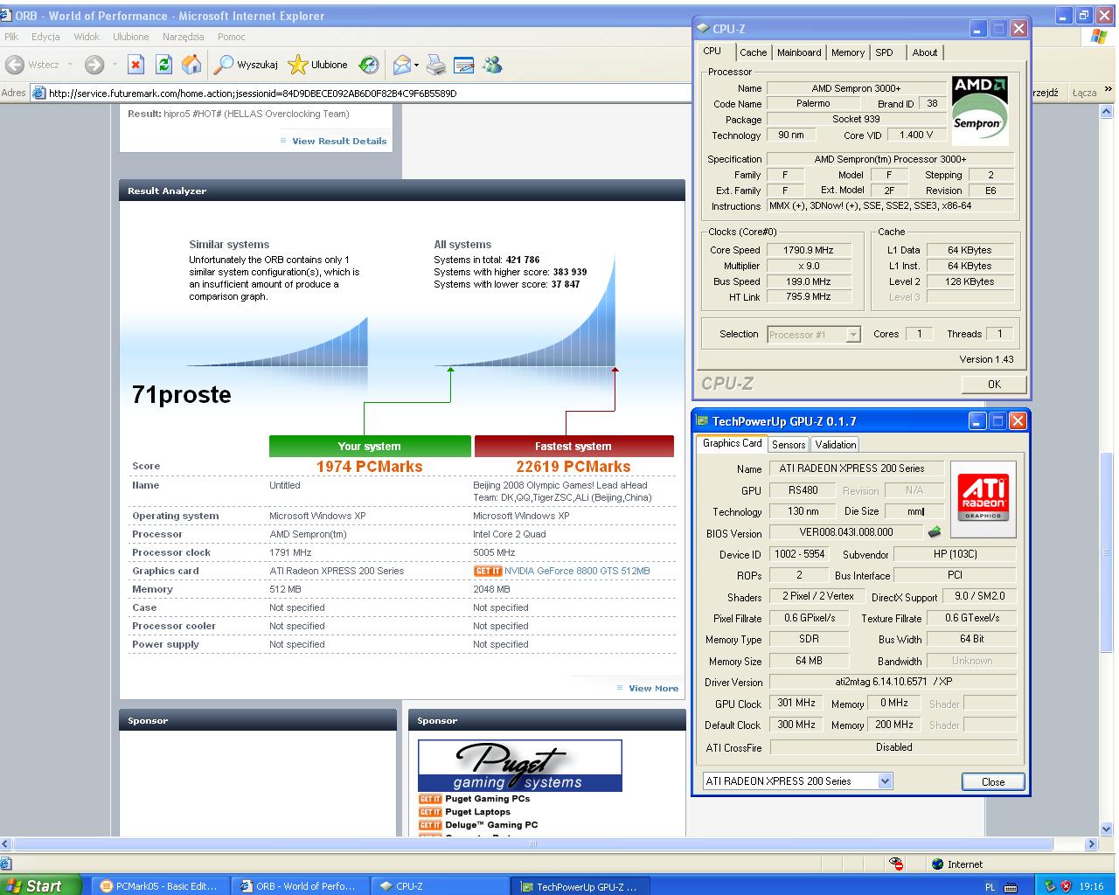This screenshot has width=1119, height=895.
Task: Click the GET IT badge beside GeForce 8800
Action: tap(488, 571)
